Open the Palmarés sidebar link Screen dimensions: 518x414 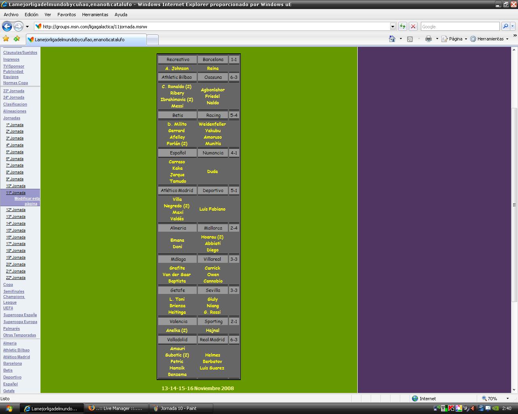[11, 329]
